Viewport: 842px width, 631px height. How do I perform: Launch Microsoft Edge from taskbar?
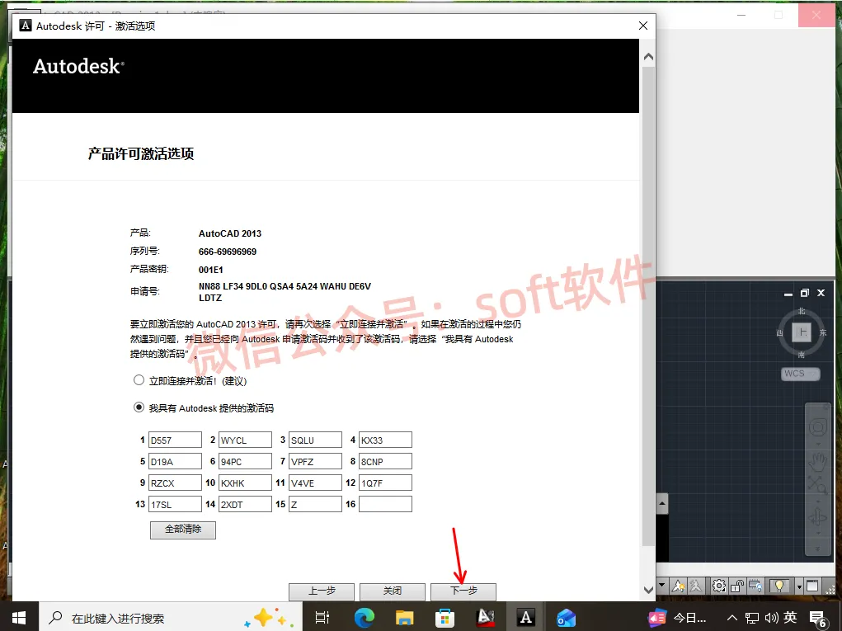(x=364, y=618)
